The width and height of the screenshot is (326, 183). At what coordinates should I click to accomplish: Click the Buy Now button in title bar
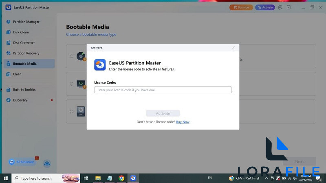click(x=241, y=7)
